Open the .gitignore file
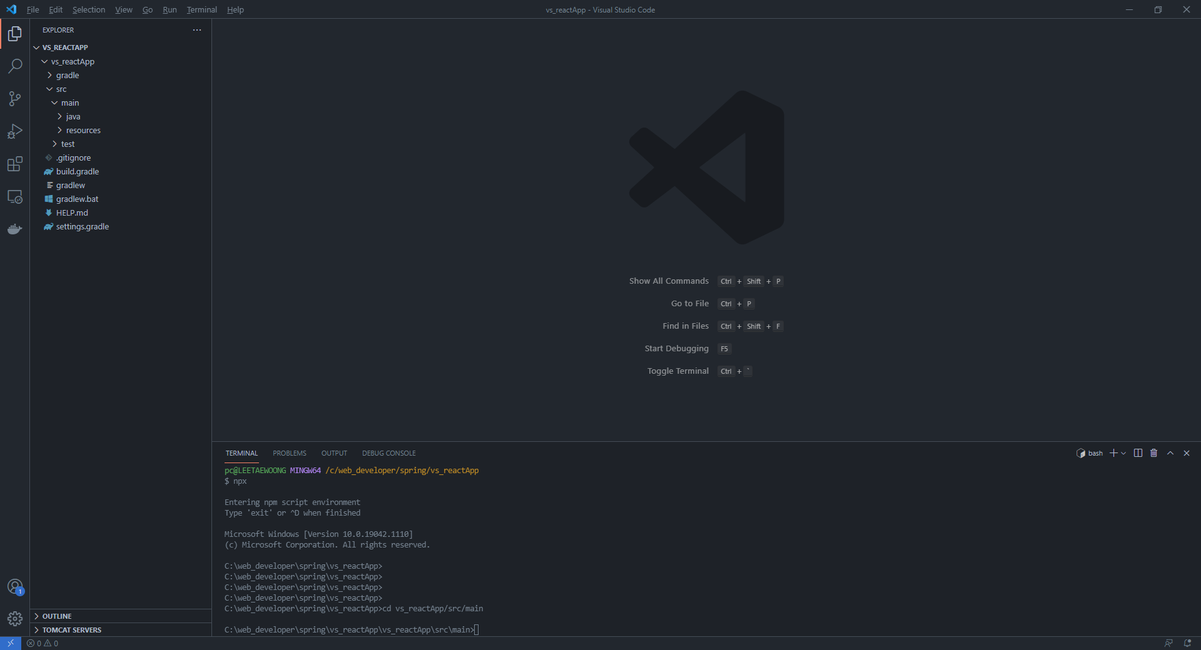Viewport: 1201px width, 650px height. [121, 157]
